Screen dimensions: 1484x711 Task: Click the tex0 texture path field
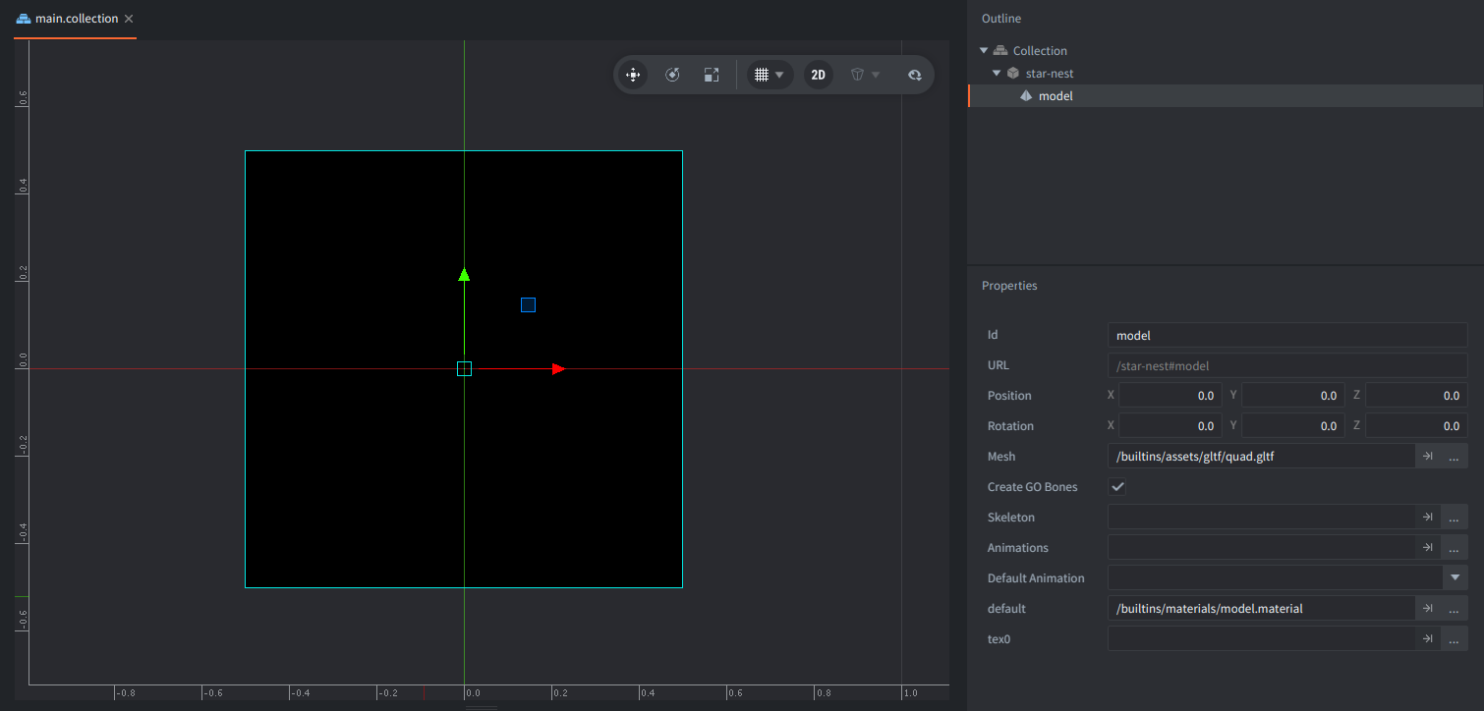coord(1261,639)
